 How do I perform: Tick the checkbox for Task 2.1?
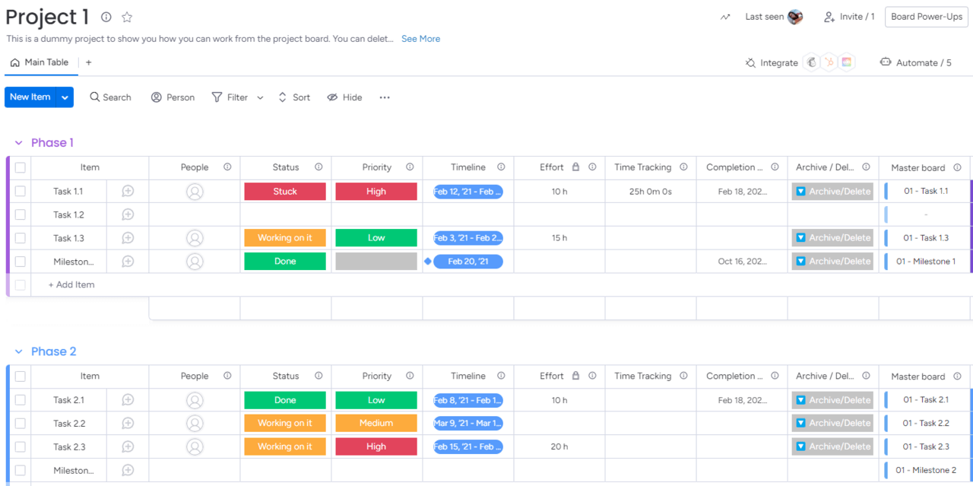21,400
